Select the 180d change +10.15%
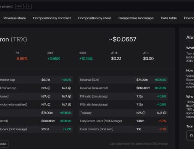This screenshot has width=194, height=149. (x=86, y=58)
